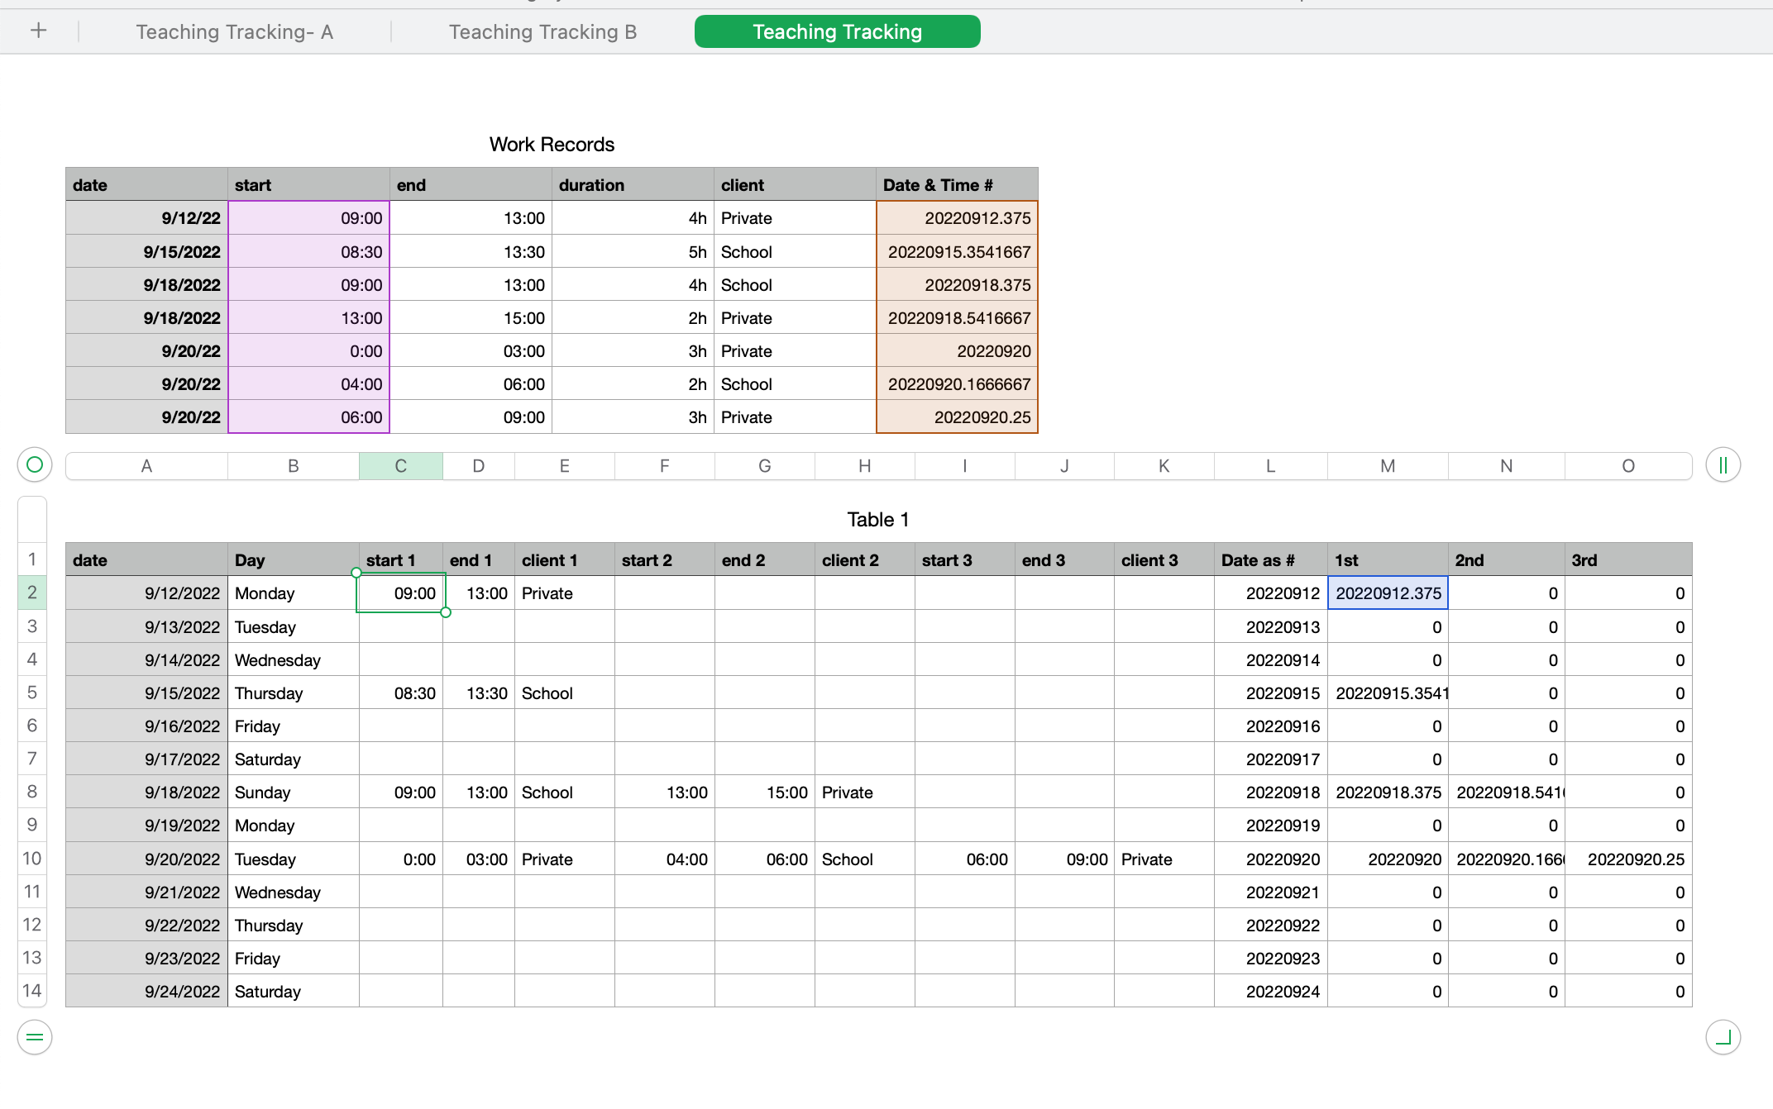Select the 08:30 start cell in Work Records

(x=308, y=252)
